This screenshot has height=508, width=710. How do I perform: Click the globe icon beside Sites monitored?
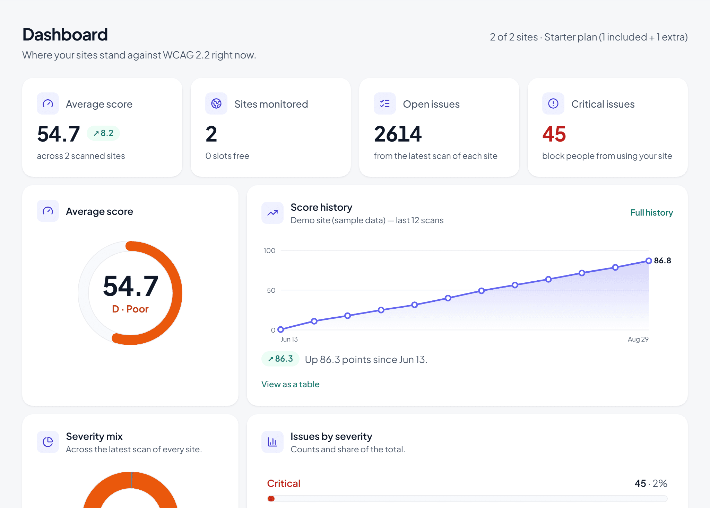[216, 103]
